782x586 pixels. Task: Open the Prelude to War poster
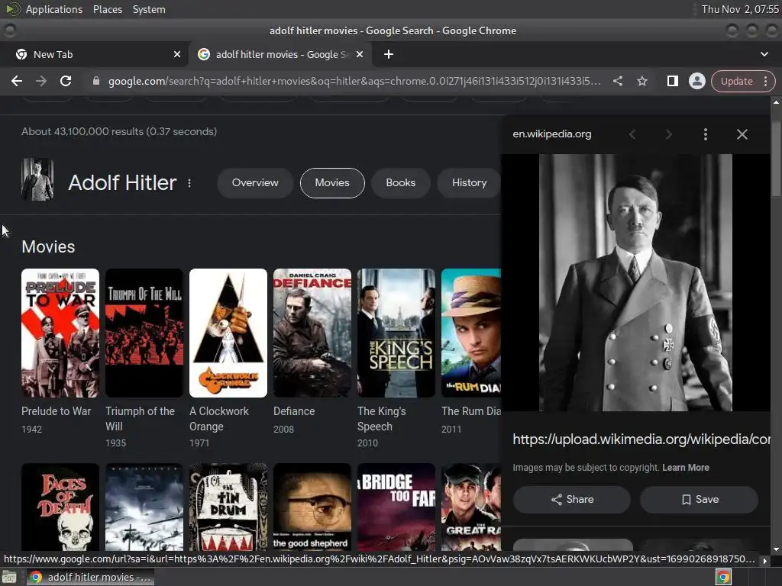pyautogui.click(x=60, y=333)
